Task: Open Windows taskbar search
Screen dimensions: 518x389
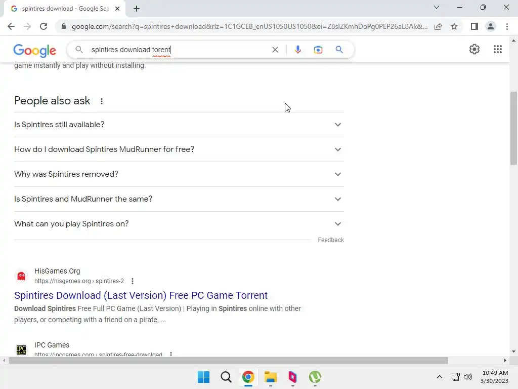Action: point(226,377)
